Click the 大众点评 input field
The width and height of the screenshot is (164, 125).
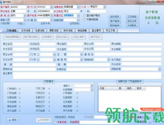pyautogui.click(x=141, y=64)
